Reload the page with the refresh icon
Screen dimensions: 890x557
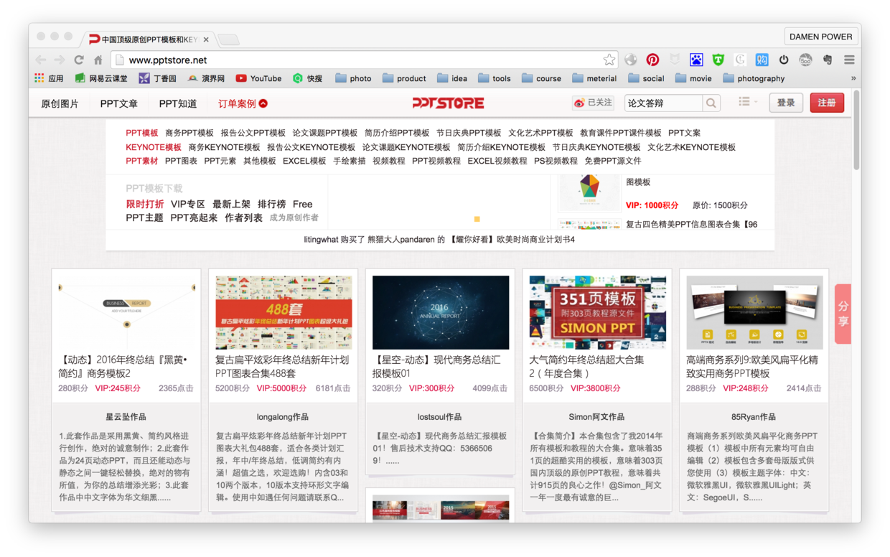point(79,60)
